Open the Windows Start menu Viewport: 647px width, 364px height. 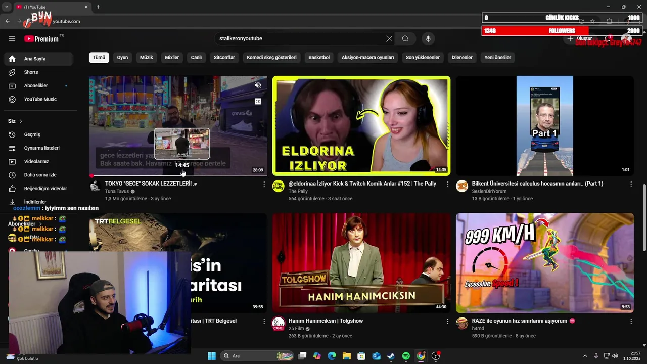(x=212, y=356)
